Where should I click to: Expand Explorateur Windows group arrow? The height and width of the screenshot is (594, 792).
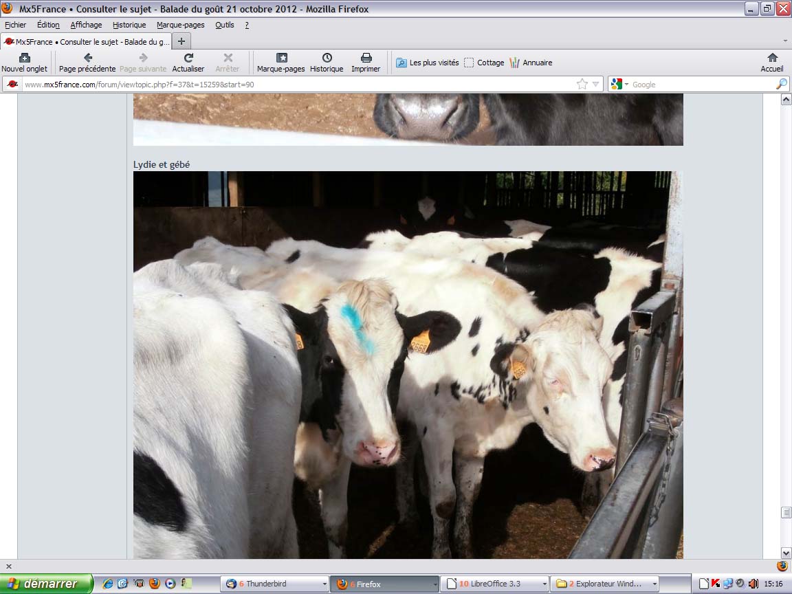[x=654, y=584]
